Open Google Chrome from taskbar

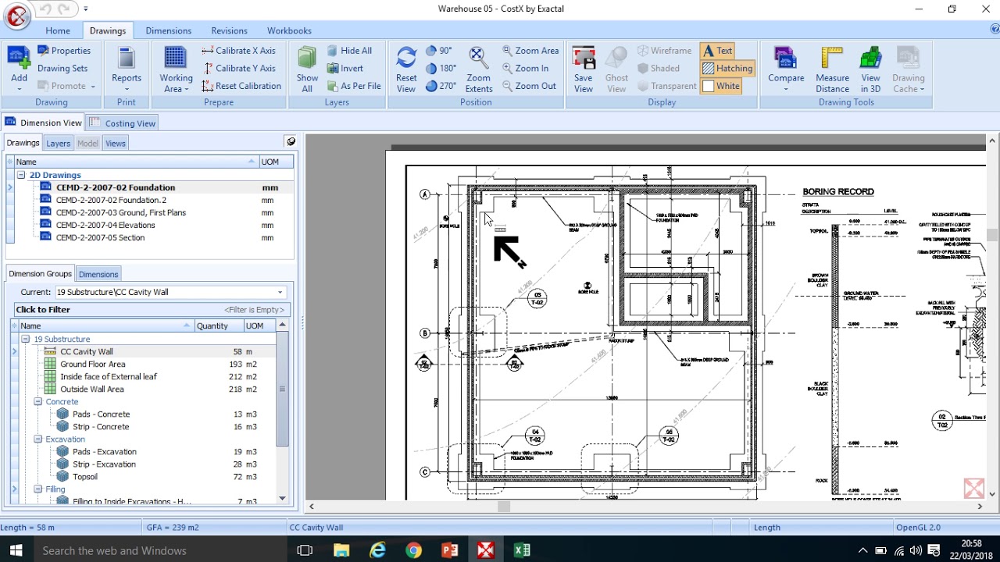(x=413, y=550)
